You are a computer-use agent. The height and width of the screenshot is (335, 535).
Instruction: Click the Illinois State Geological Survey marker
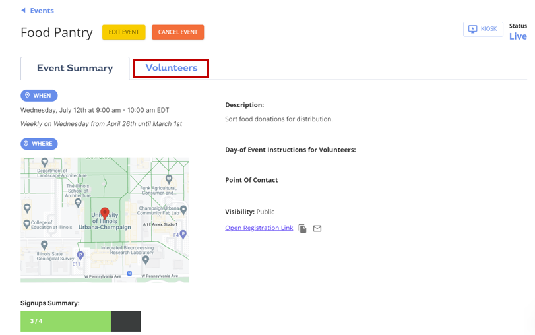(x=44, y=245)
